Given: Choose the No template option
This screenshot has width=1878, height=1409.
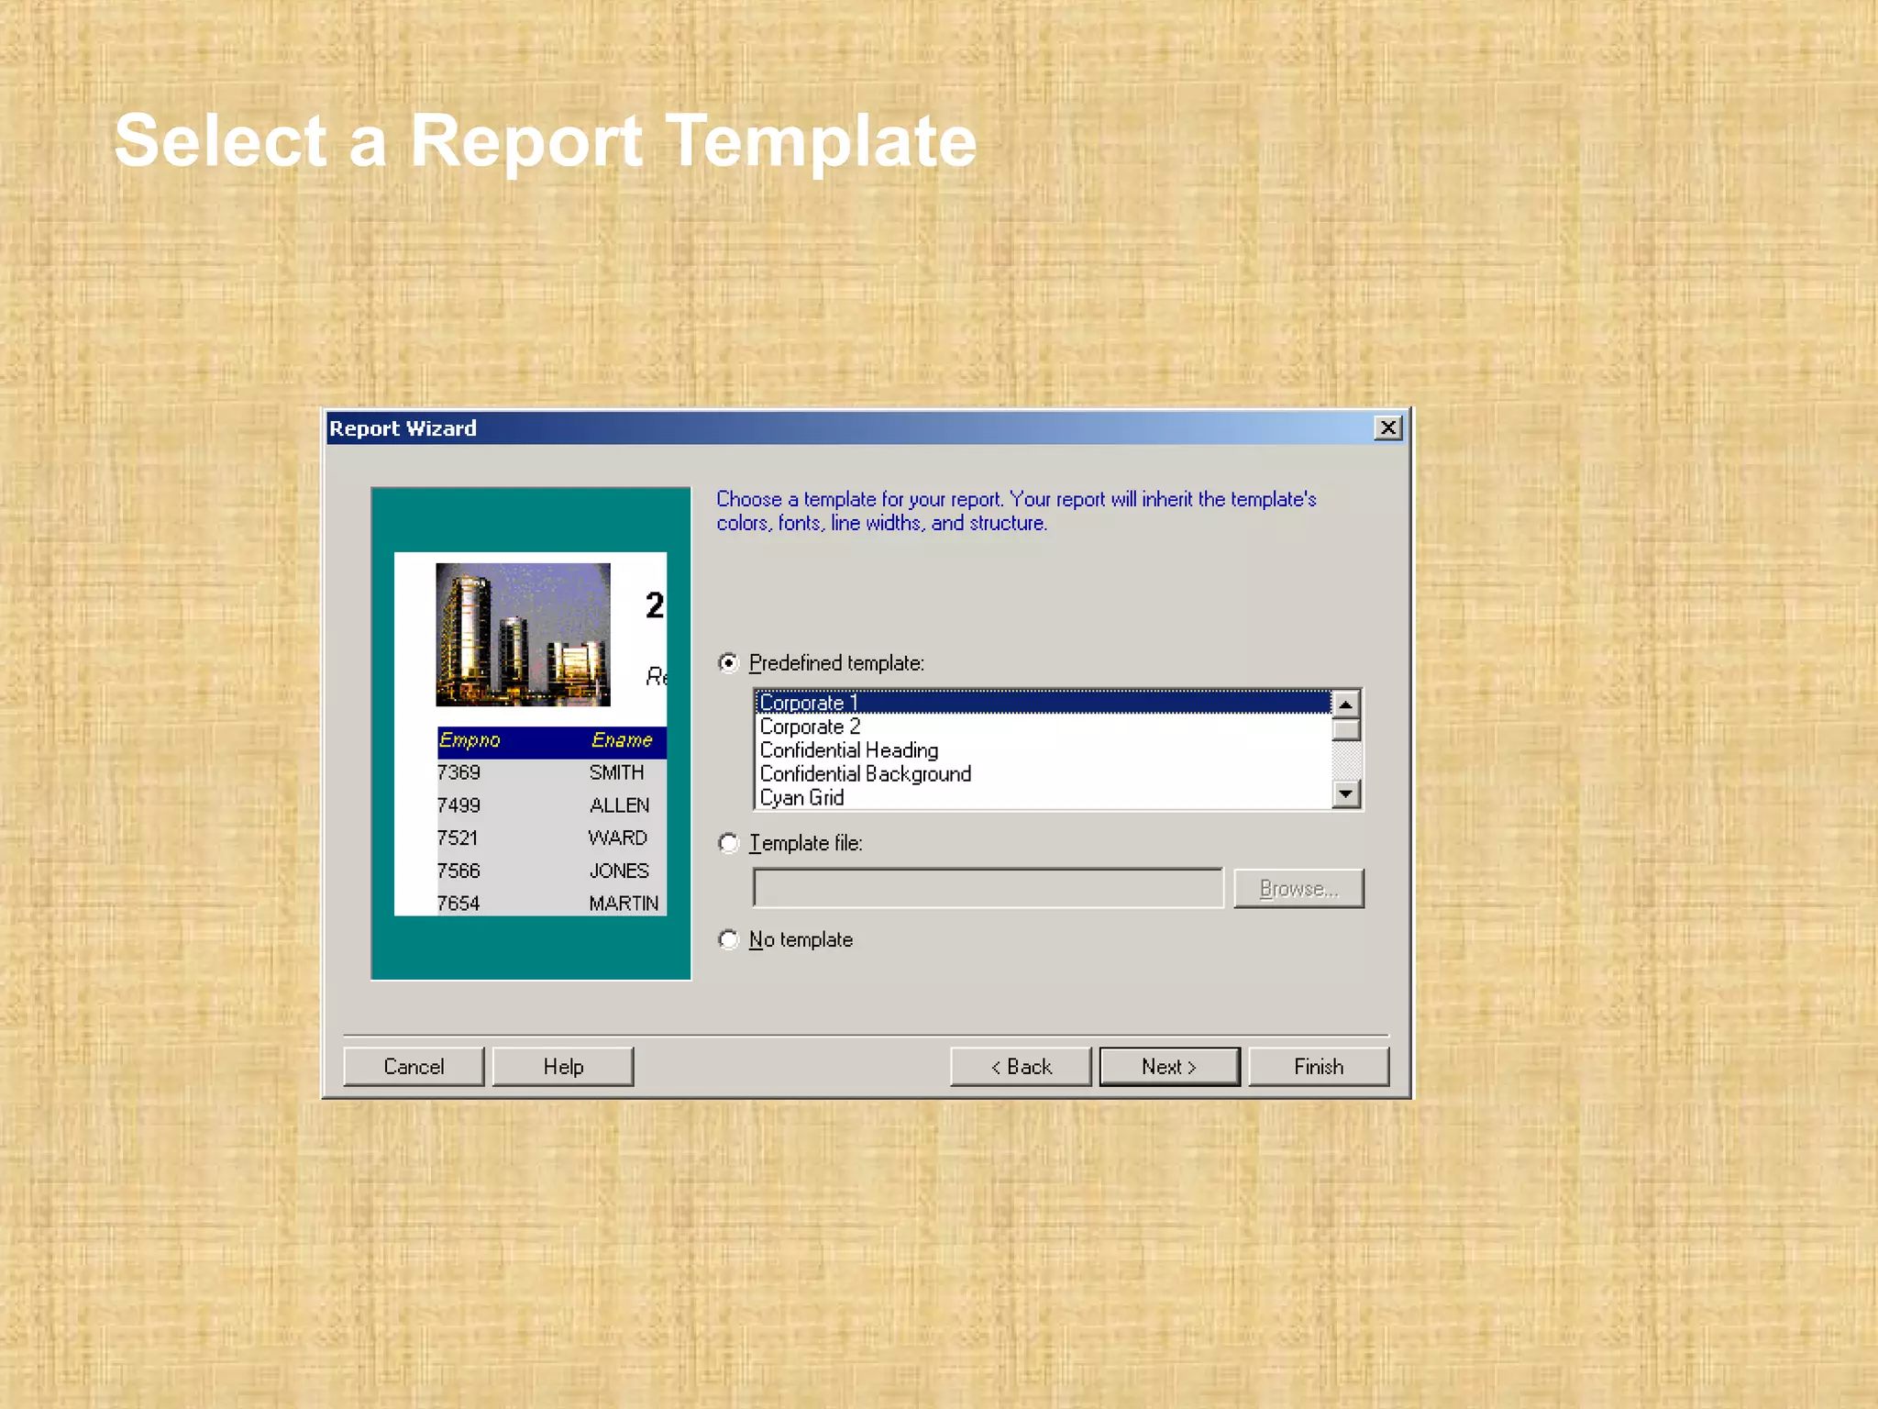Looking at the screenshot, I should click(729, 939).
